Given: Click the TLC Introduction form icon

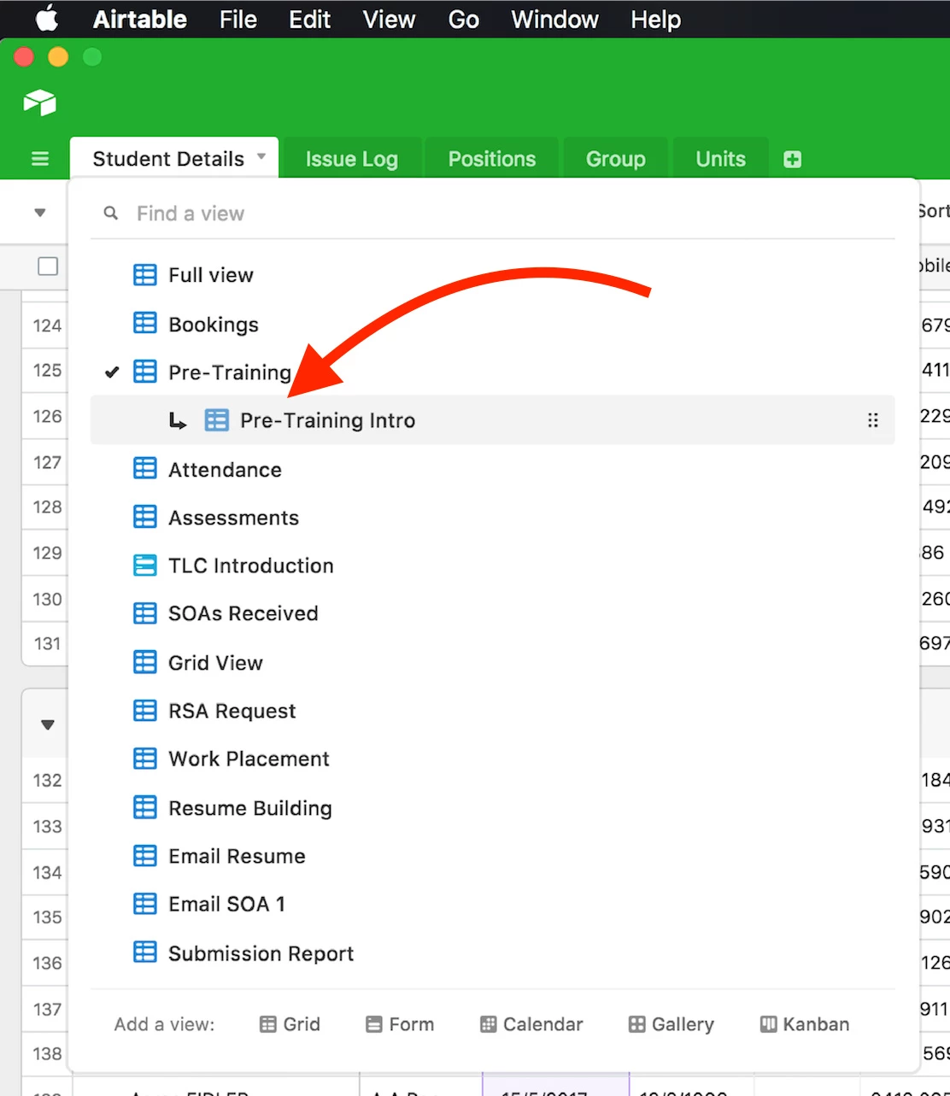Looking at the screenshot, I should point(145,565).
